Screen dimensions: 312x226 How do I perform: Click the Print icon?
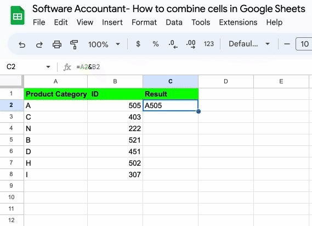[57, 44]
